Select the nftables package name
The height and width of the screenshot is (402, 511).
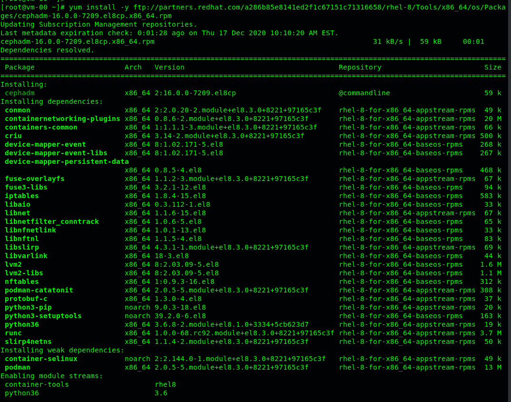(x=22, y=281)
